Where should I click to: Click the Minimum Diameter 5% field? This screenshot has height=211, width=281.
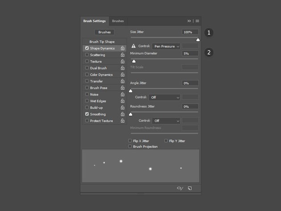click(x=190, y=53)
